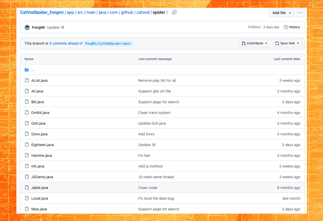
Task: Navigate to app breadcrumb folder
Action: coord(70,12)
